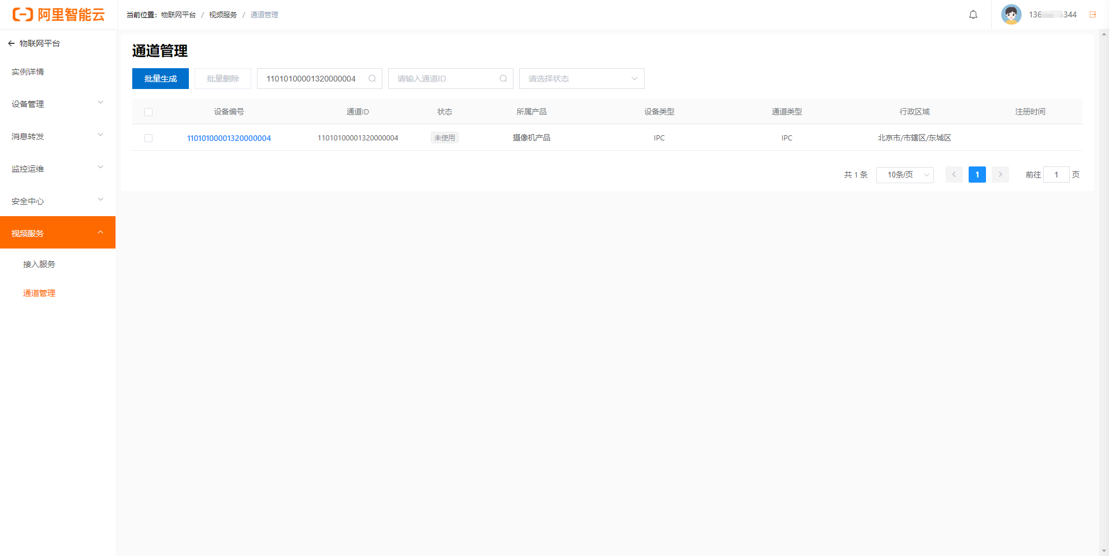Click the search icon in device number field
Image resolution: width=1109 pixels, height=556 pixels.
373,79
